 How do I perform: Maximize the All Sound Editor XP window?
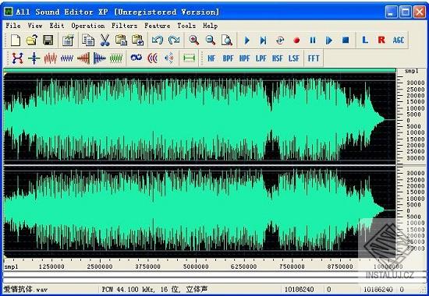pos(405,12)
